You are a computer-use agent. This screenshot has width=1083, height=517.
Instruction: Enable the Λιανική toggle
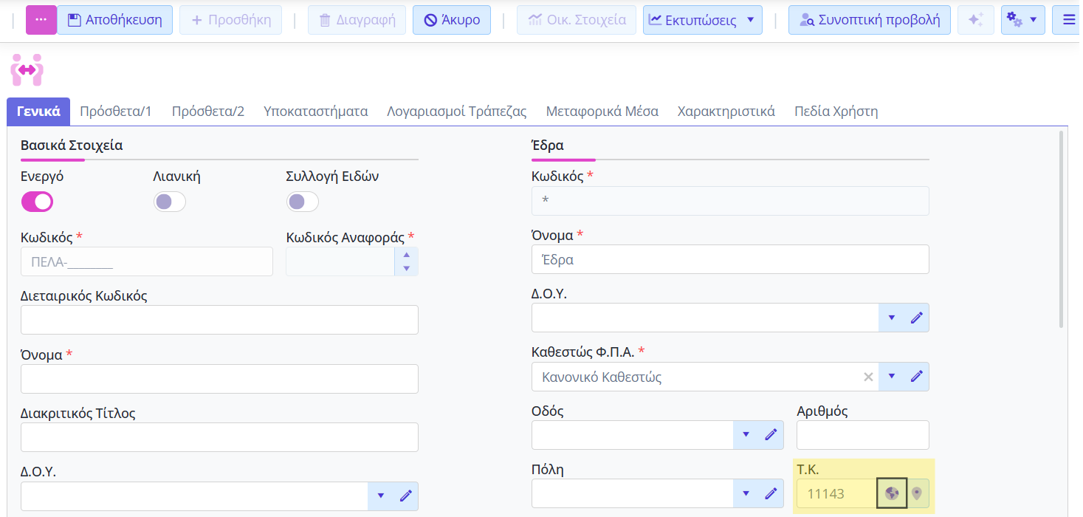point(170,202)
